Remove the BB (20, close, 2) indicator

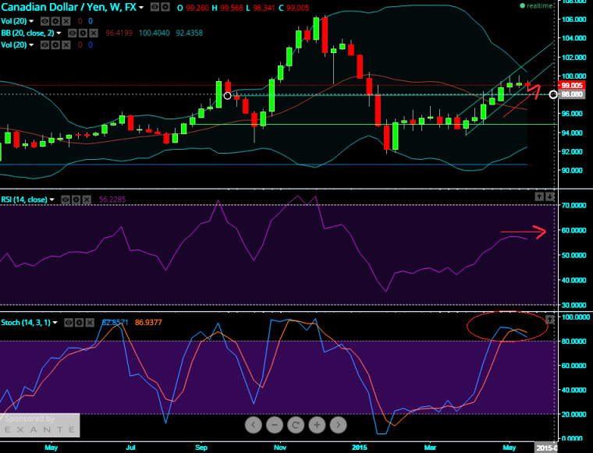tap(94, 34)
